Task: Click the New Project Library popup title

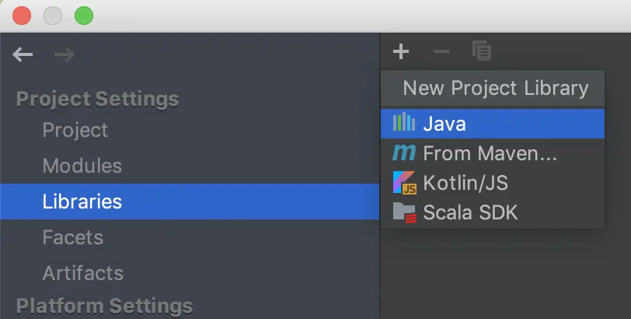Action: 495,88
